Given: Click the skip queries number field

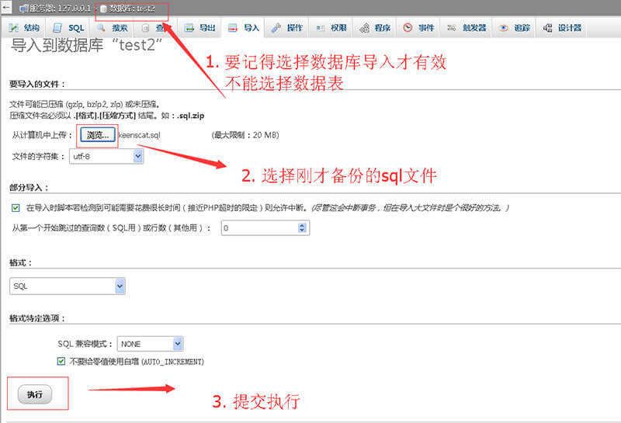Looking at the screenshot, I should (265, 227).
